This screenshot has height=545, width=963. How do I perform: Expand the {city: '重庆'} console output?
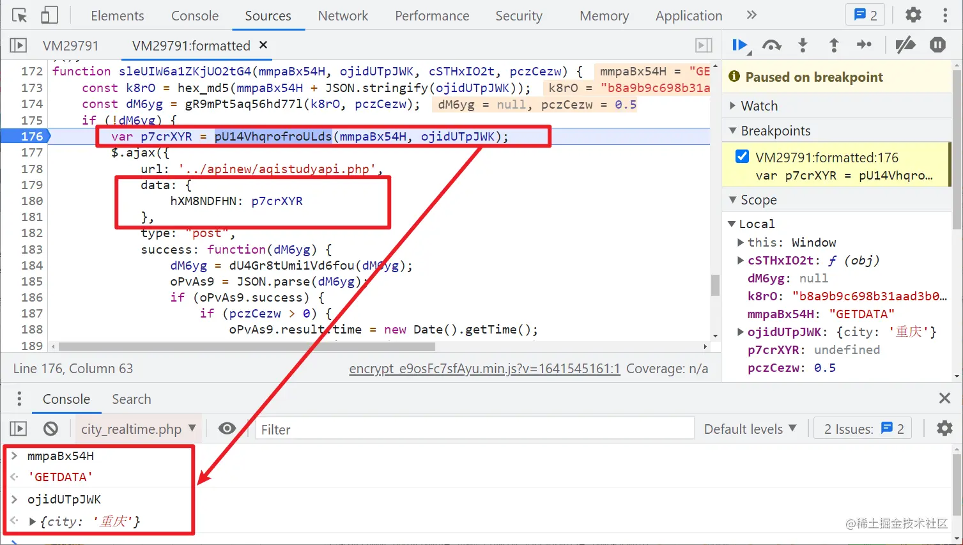(33, 521)
